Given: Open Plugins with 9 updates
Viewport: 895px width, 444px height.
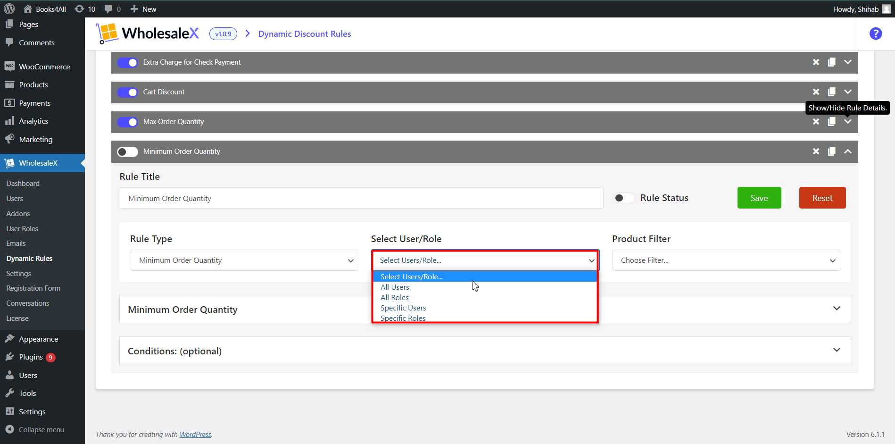Looking at the screenshot, I should click(42, 357).
